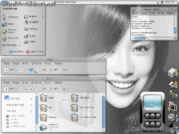
Task: Click the plus volume button on media player
Action: tap(158, 124)
